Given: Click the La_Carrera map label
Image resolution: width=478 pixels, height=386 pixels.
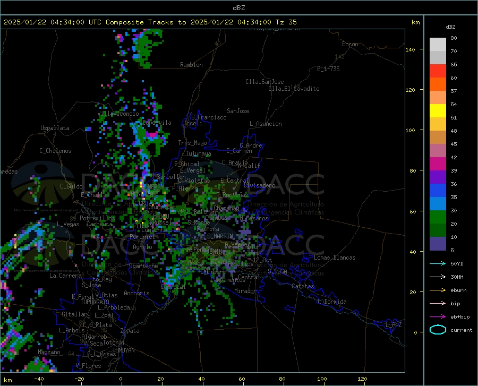Looking at the screenshot, I should click(65, 276).
